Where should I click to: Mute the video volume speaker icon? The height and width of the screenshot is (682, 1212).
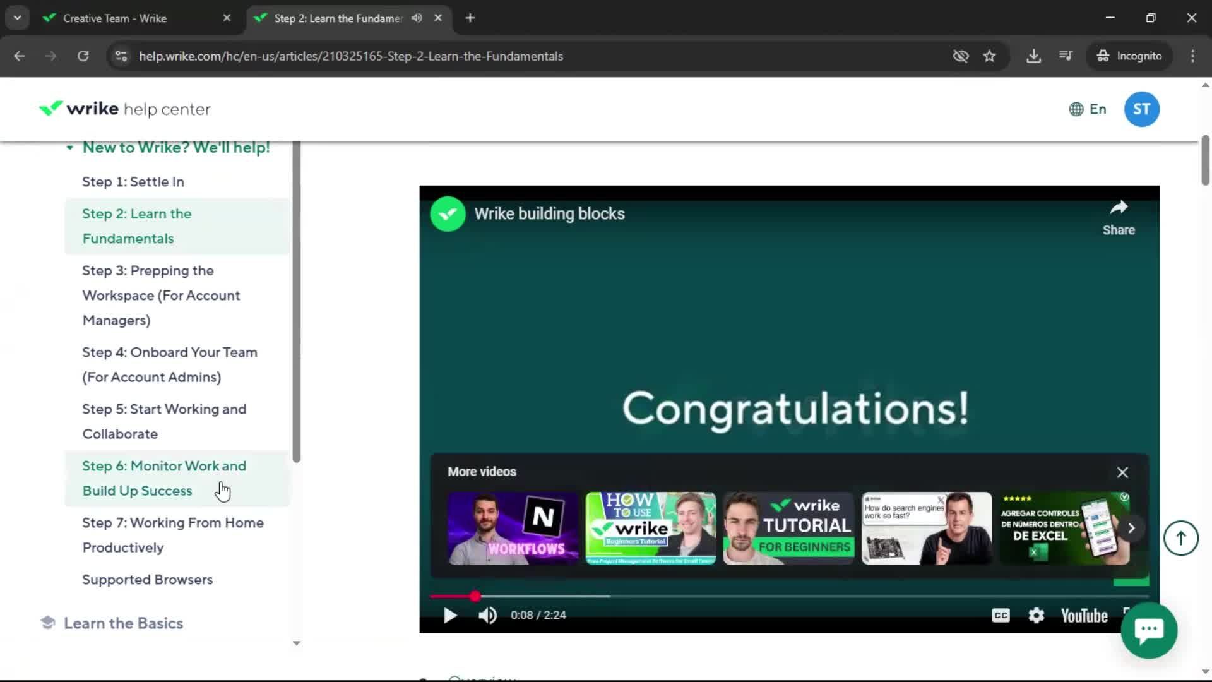[487, 615]
